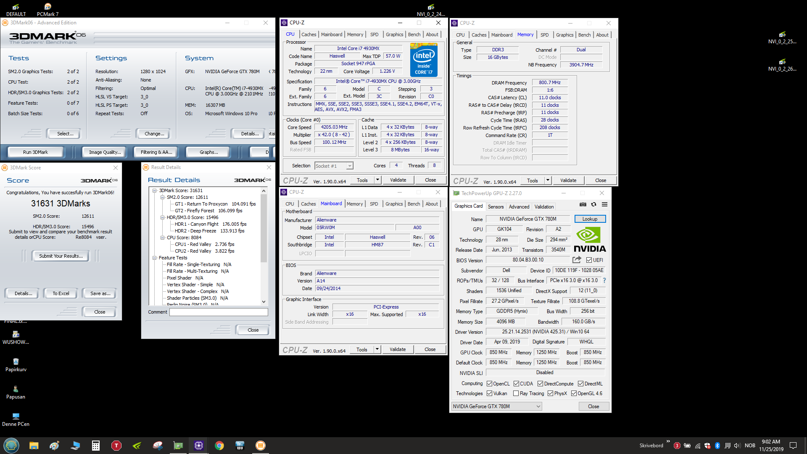This screenshot has height=454, width=807.
Task: Open SPD tab in CPU-Z Memory window
Action: pos(544,35)
